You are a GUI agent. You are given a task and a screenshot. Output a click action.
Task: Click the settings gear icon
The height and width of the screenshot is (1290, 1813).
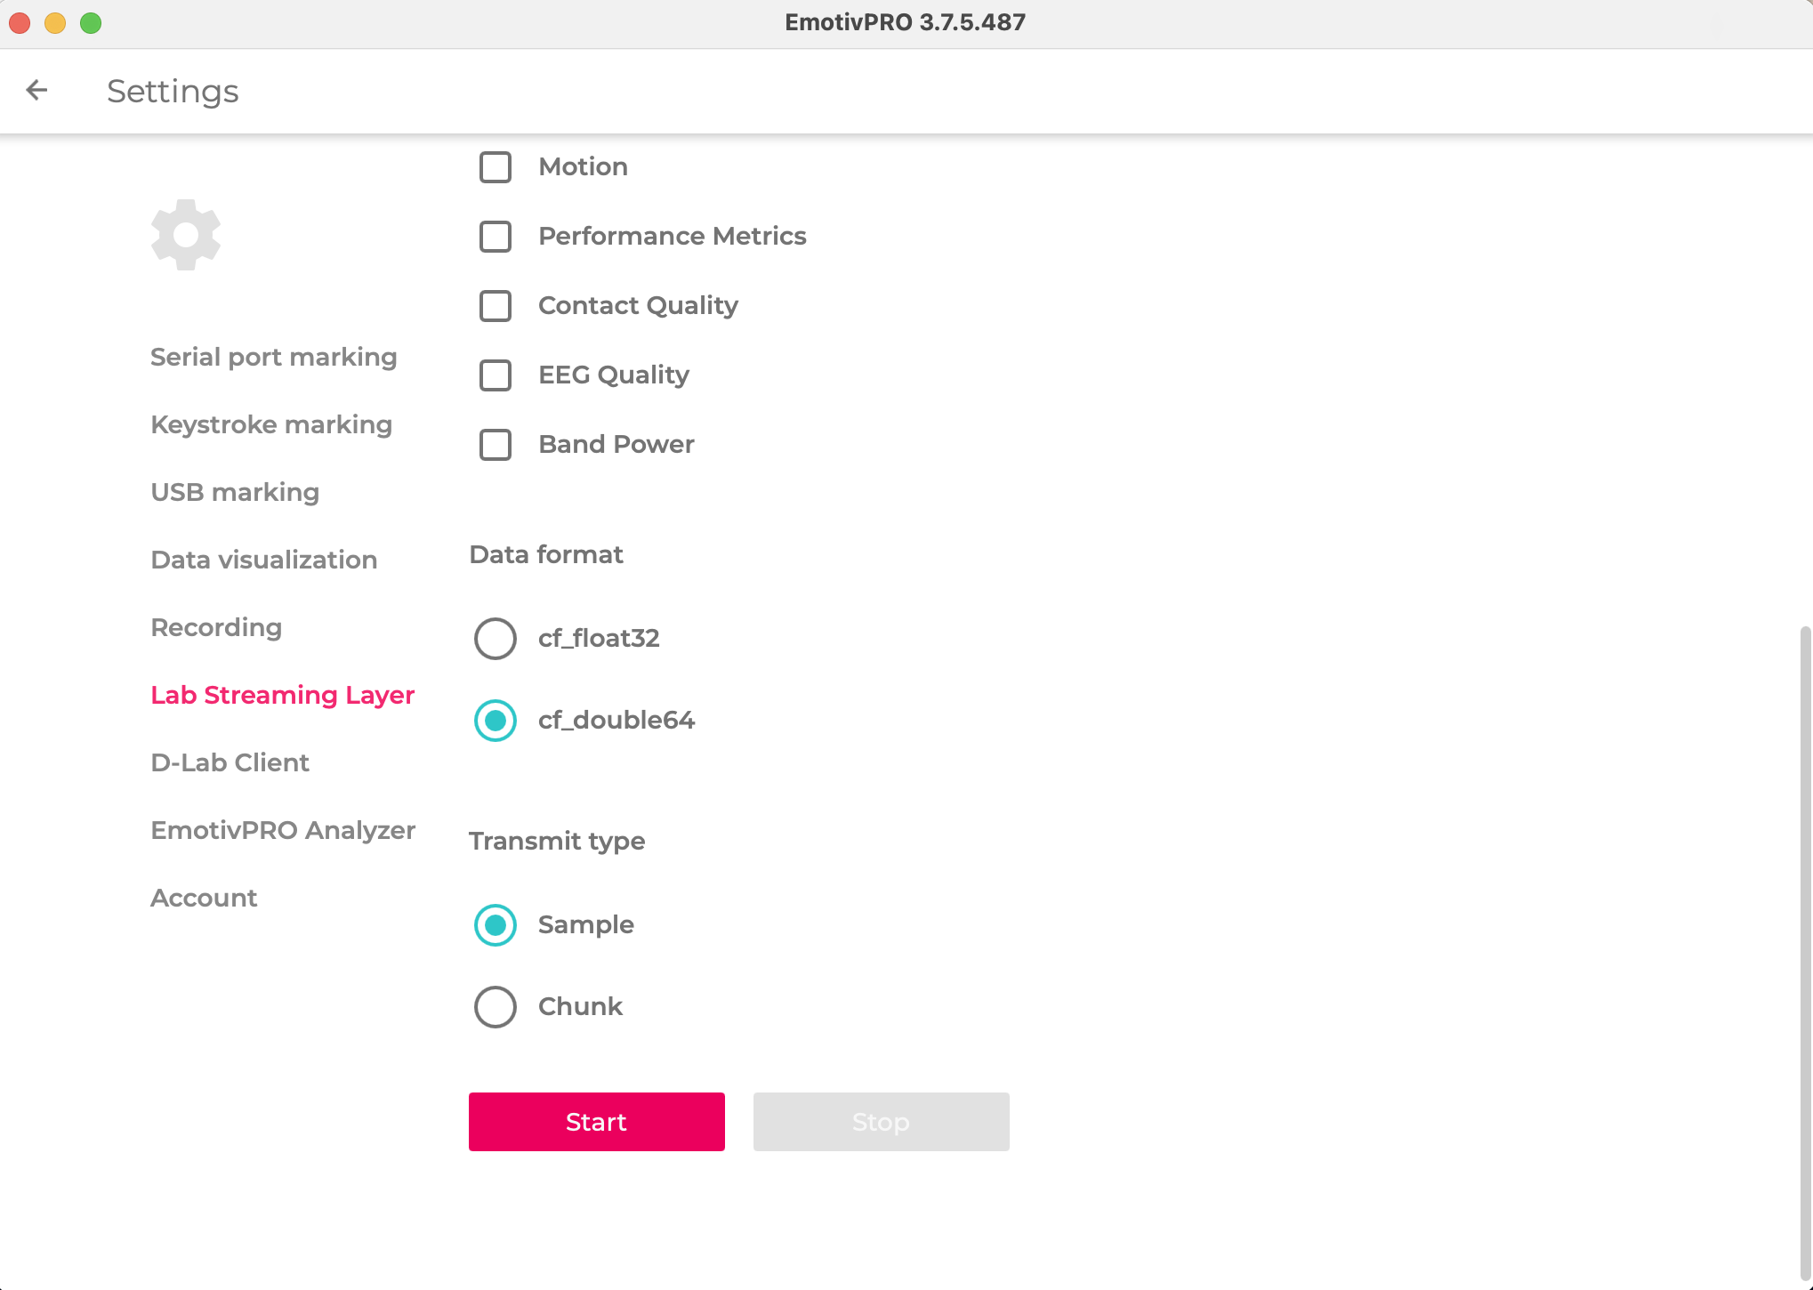185,234
